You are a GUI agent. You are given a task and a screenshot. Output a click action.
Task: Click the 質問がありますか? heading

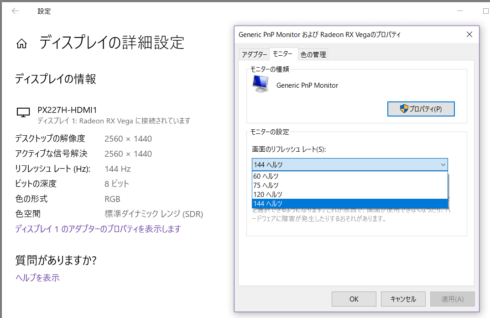[x=56, y=260]
